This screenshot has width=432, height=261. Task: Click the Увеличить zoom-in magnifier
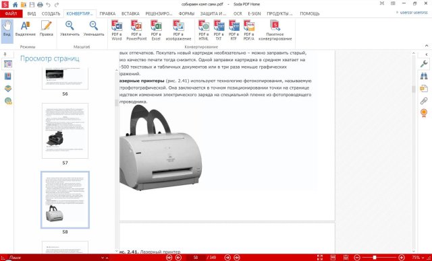pyautogui.click(x=70, y=28)
